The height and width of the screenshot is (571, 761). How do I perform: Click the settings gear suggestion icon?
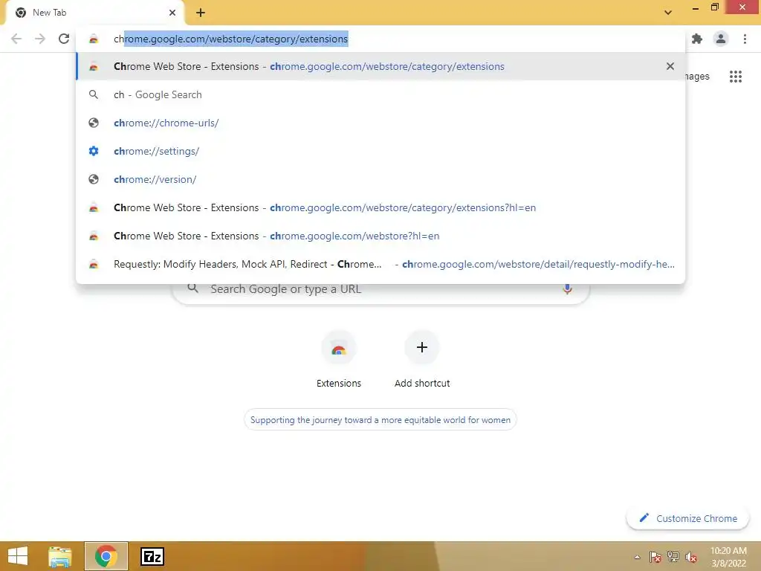pyautogui.click(x=94, y=151)
